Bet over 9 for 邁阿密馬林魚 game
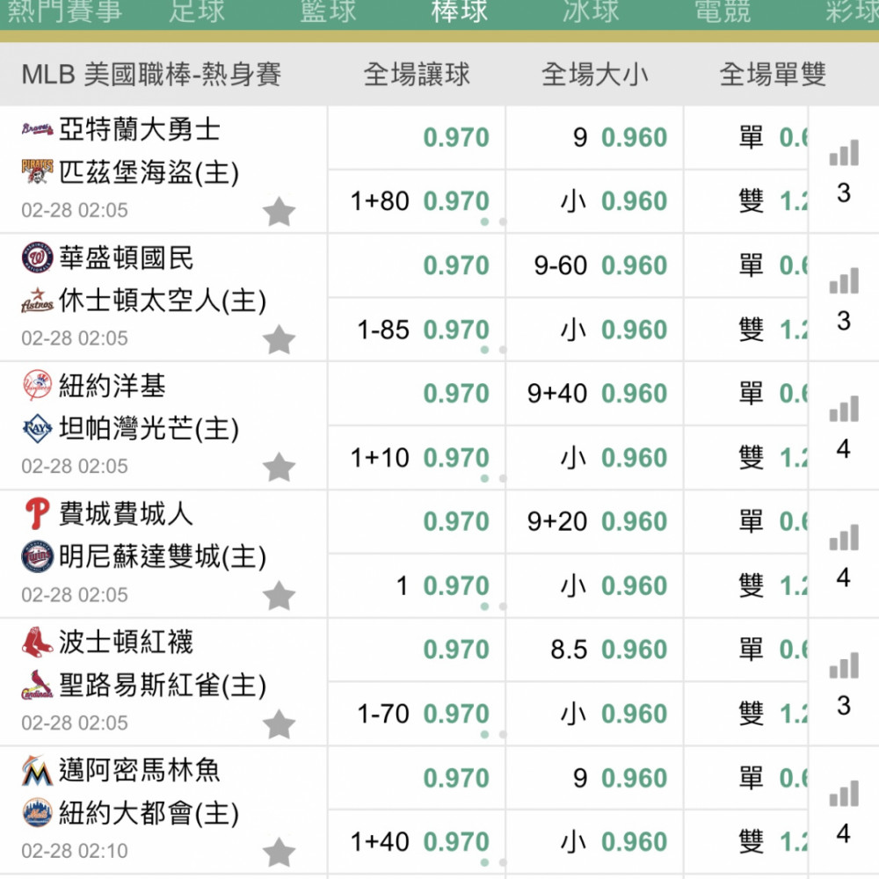The image size is (879, 879). pos(594,778)
